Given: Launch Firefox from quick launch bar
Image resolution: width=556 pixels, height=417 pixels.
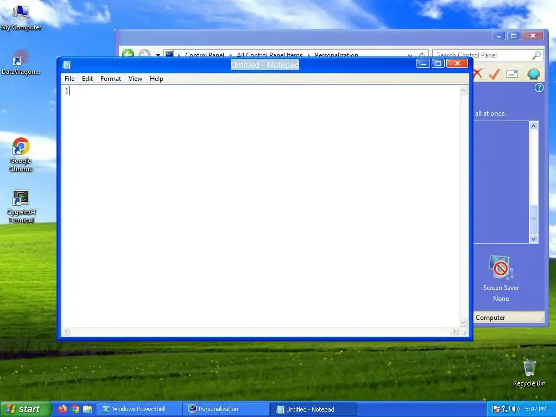Looking at the screenshot, I should [x=62, y=409].
